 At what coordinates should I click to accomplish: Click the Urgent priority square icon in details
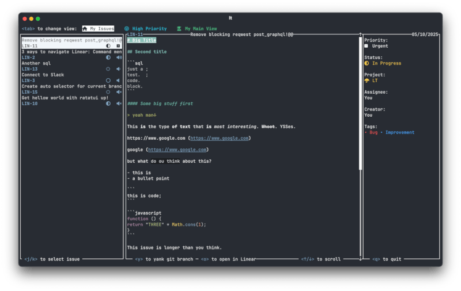366,46
